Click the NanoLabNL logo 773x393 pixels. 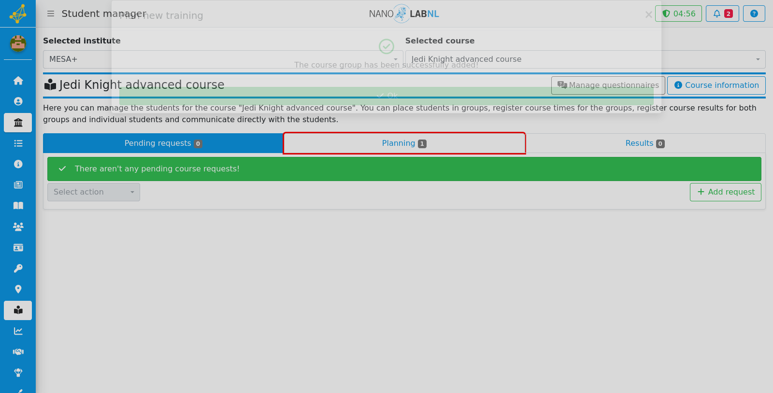(x=404, y=14)
